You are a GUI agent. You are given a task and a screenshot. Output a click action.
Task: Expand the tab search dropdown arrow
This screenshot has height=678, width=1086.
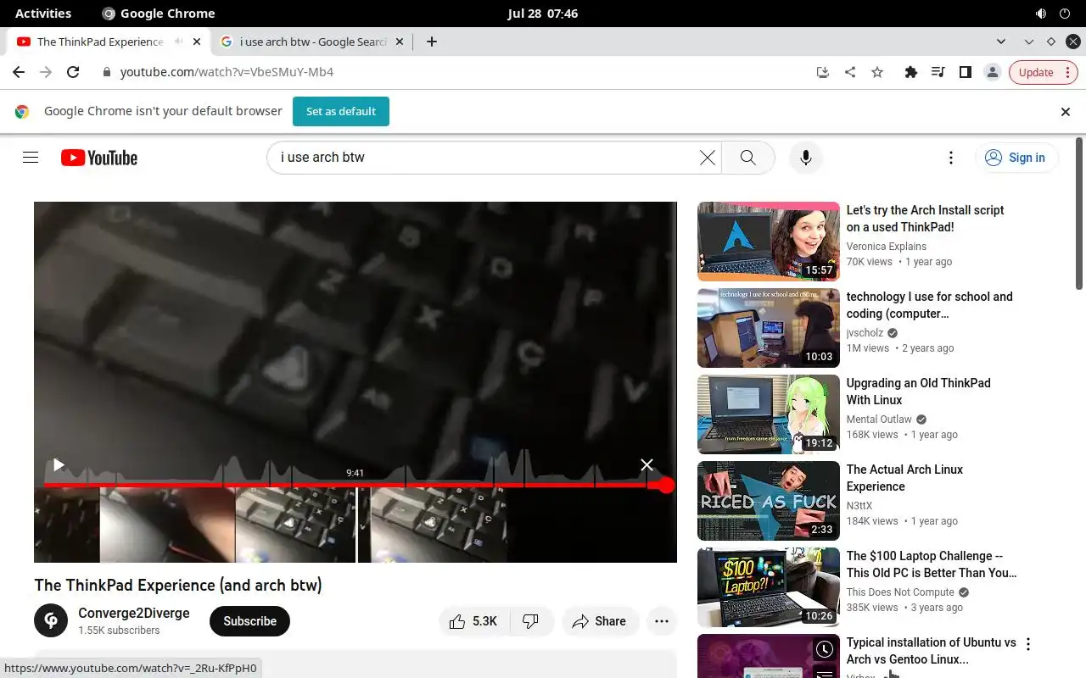(x=1001, y=42)
